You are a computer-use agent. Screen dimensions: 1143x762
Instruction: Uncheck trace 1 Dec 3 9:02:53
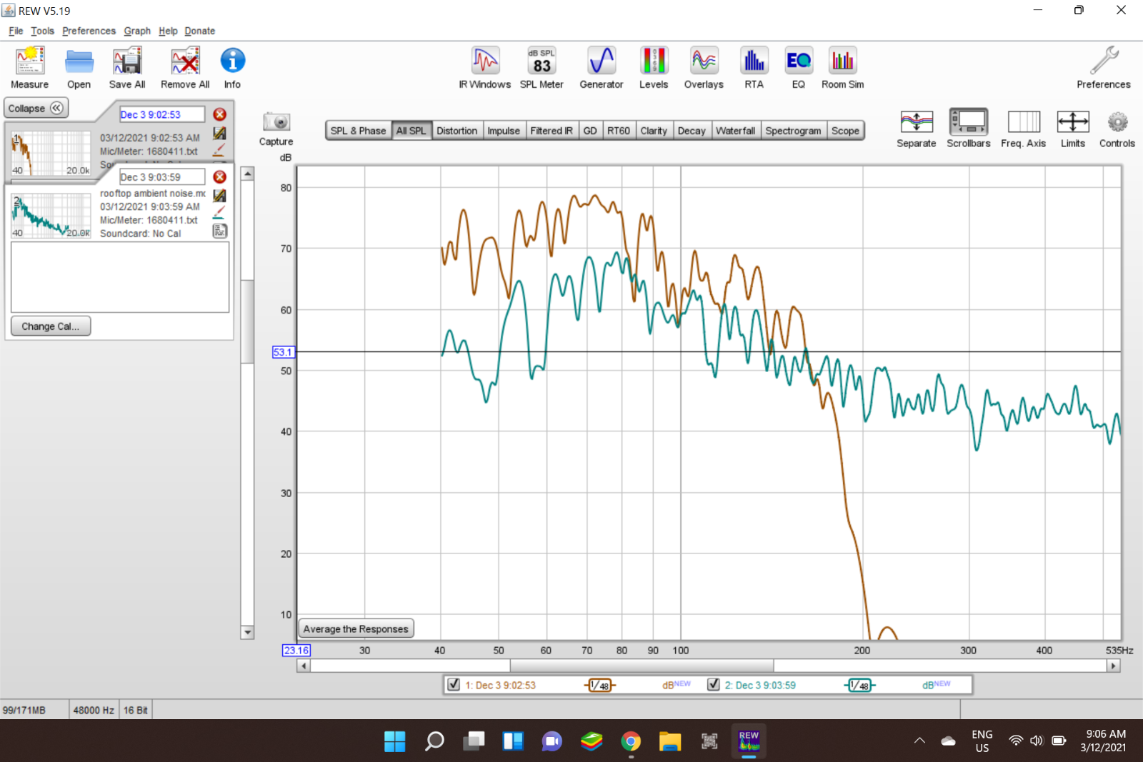pos(454,684)
